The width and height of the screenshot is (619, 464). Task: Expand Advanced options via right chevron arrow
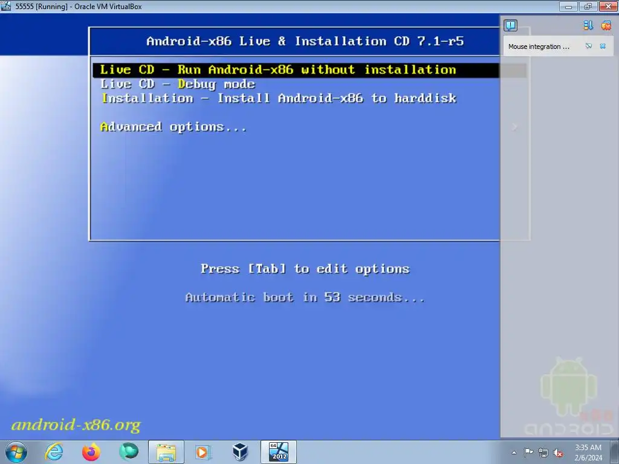pos(514,127)
